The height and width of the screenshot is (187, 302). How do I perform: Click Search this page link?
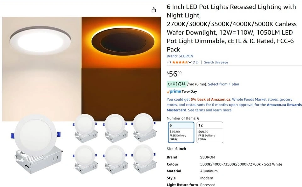click(x=216, y=62)
